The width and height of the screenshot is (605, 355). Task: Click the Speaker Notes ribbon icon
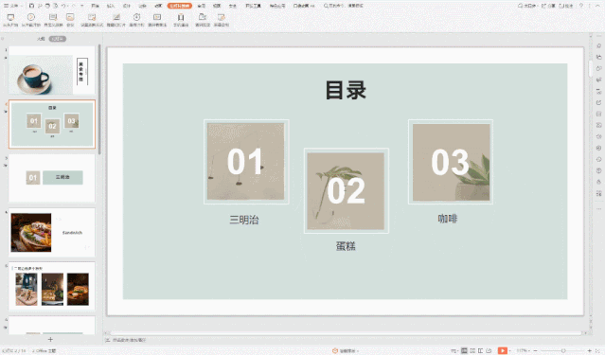157,18
